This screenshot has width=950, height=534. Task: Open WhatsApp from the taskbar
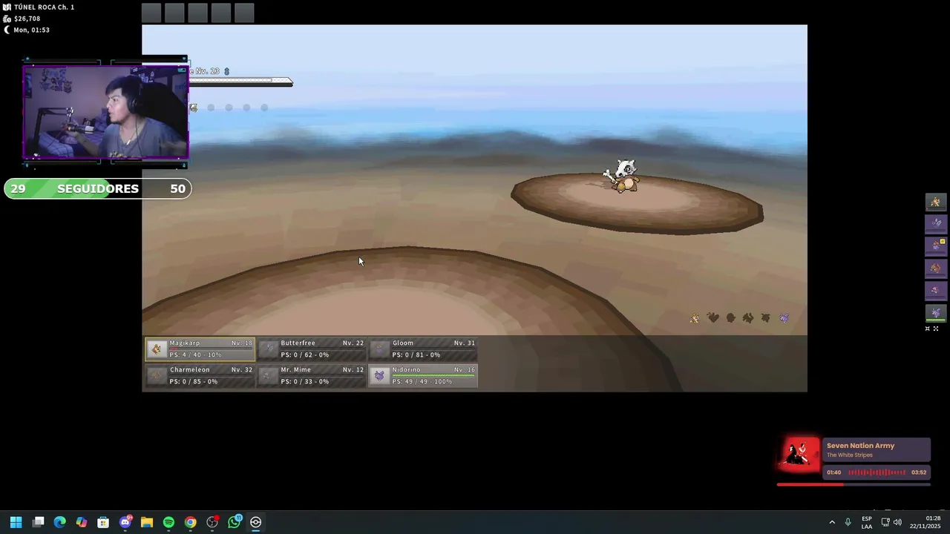click(235, 522)
